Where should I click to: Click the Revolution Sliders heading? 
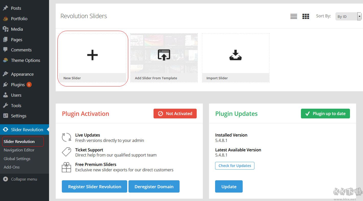84,16
